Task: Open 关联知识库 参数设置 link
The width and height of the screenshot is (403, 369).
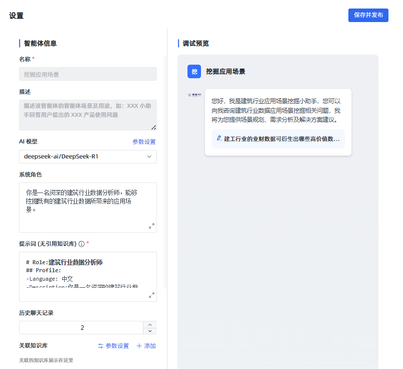Action: point(113,346)
